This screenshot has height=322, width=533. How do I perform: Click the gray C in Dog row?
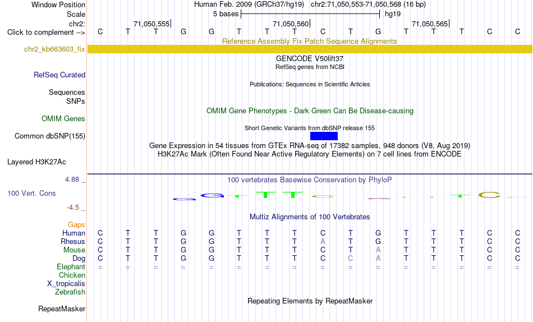point(351,259)
